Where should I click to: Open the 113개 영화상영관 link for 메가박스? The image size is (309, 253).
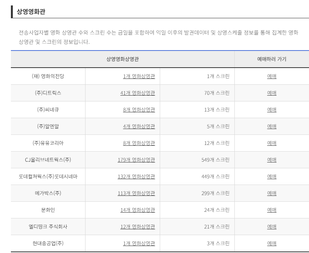pos(136,193)
